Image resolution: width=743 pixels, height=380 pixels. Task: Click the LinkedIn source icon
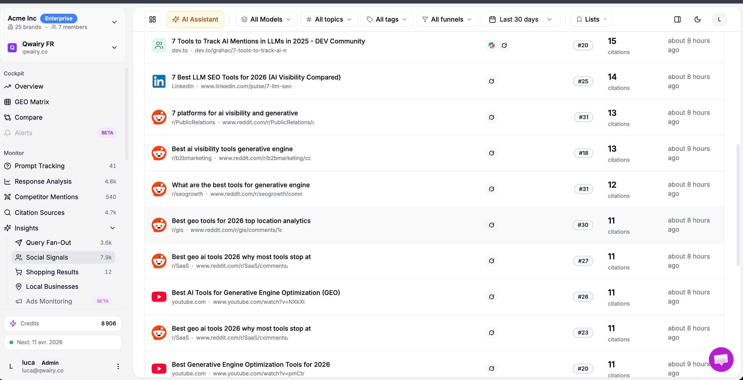point(159,81)
